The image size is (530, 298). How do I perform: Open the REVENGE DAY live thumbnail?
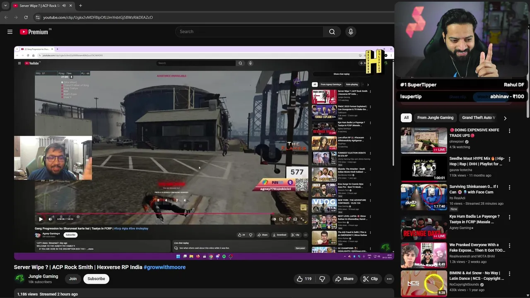424,226
